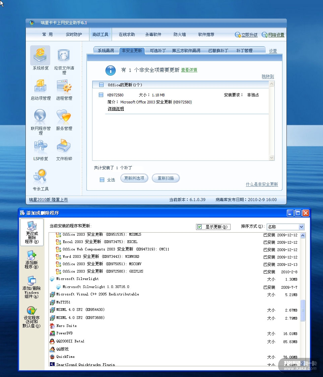Switch to the 实时防护 main tab
This screenshot has width=323, height=377.
point(74,35)
